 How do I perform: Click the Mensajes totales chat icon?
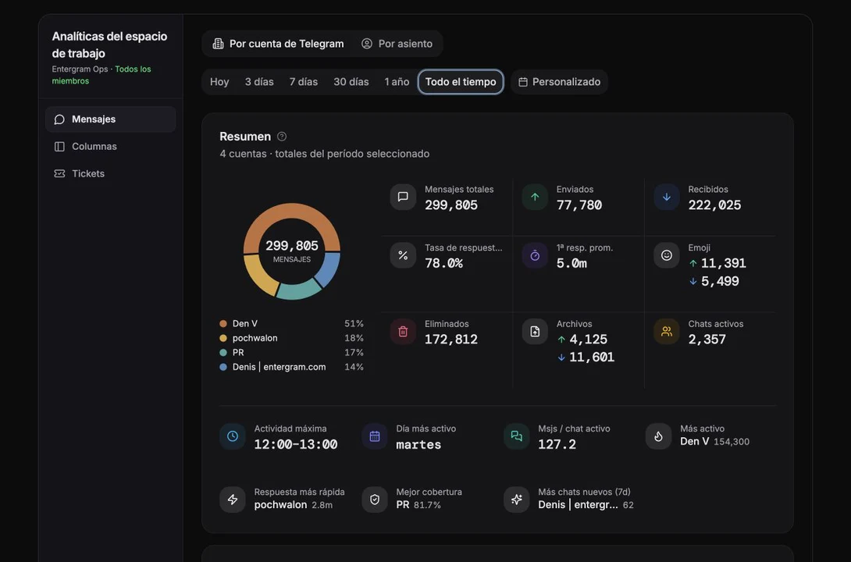[403, 197]
